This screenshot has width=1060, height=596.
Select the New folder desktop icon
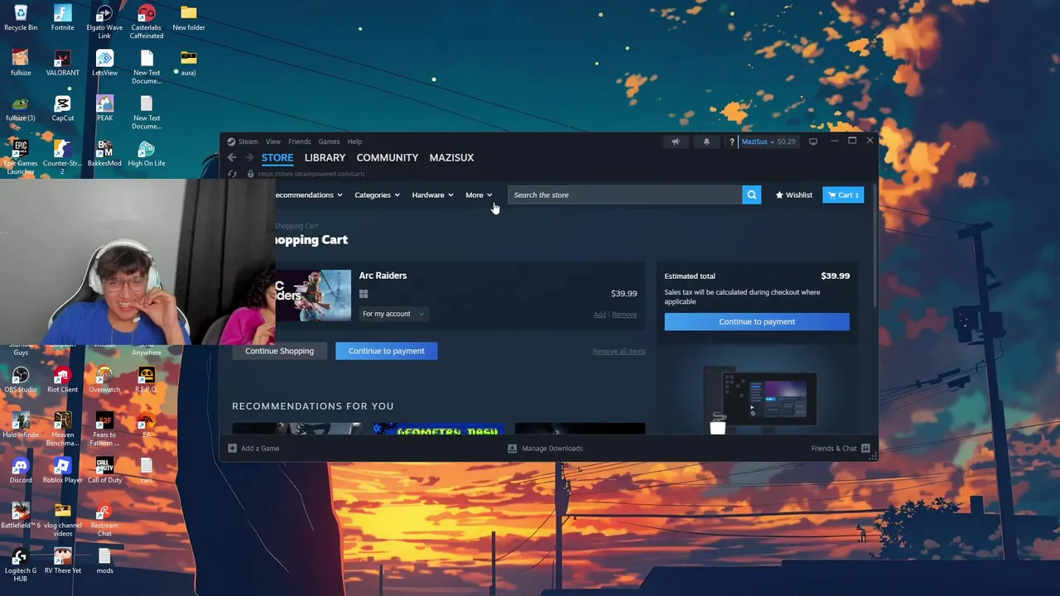[x=189, y=18]
